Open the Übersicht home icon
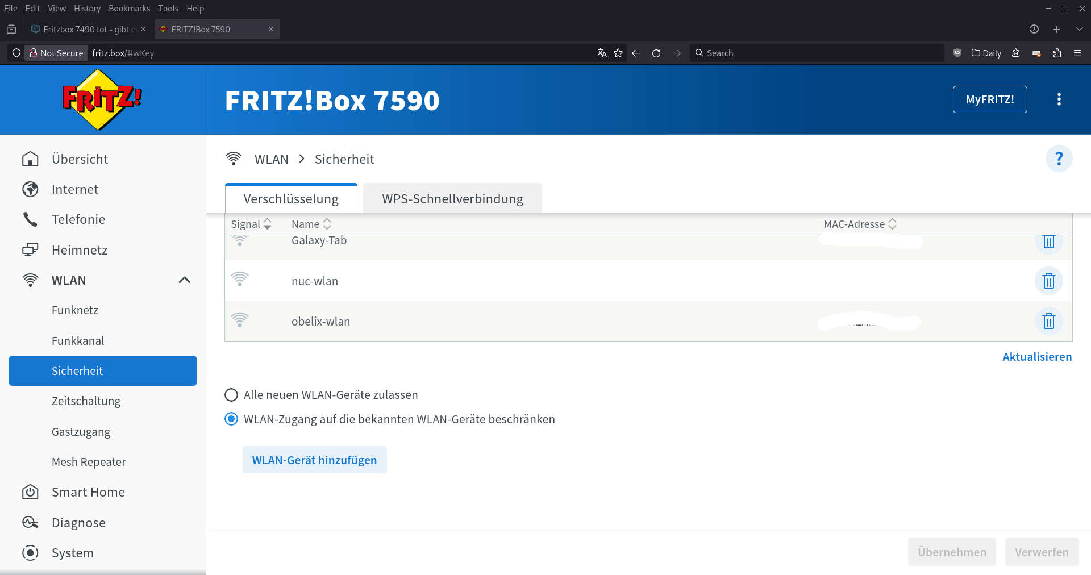The image size is (1091, 575). [x=30, y=159]
